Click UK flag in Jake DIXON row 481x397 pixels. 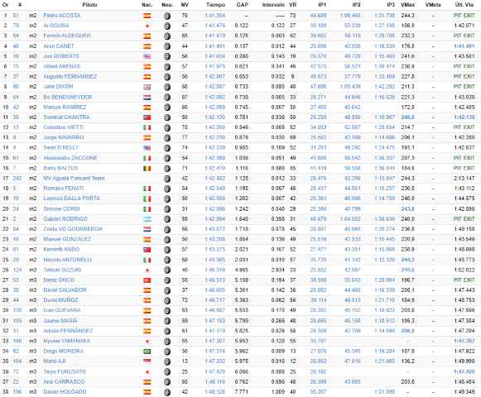click(147, 87)
